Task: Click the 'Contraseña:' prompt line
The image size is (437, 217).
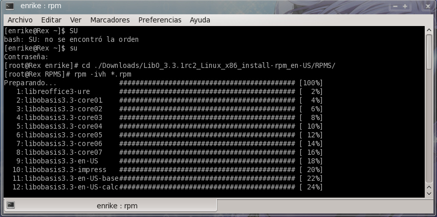Action: pos(26,57)
